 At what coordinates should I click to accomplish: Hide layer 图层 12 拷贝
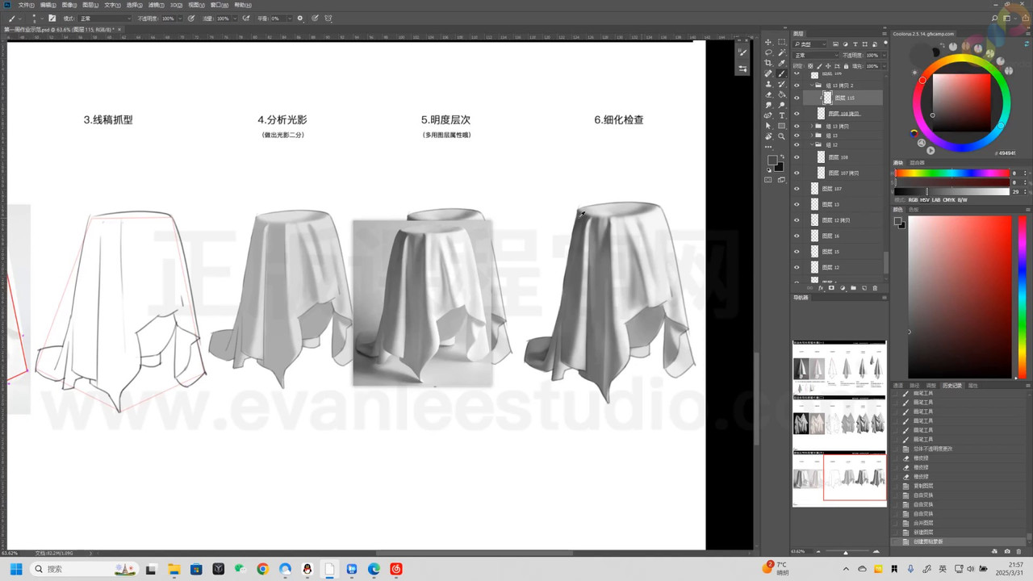pyautogui.click(x=797, y=220)
